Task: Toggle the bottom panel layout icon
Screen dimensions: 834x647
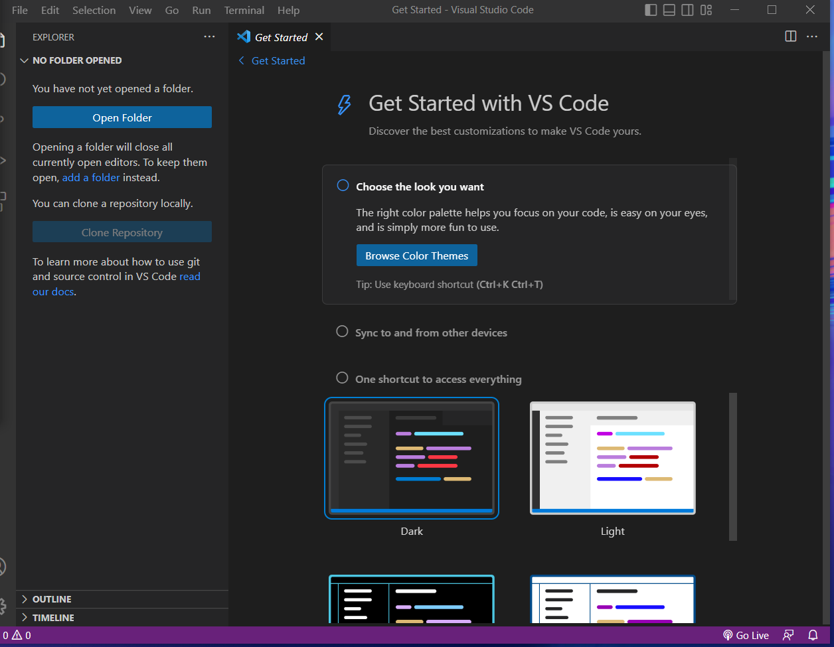Action: pyautogui.click(x=669, y=10)
